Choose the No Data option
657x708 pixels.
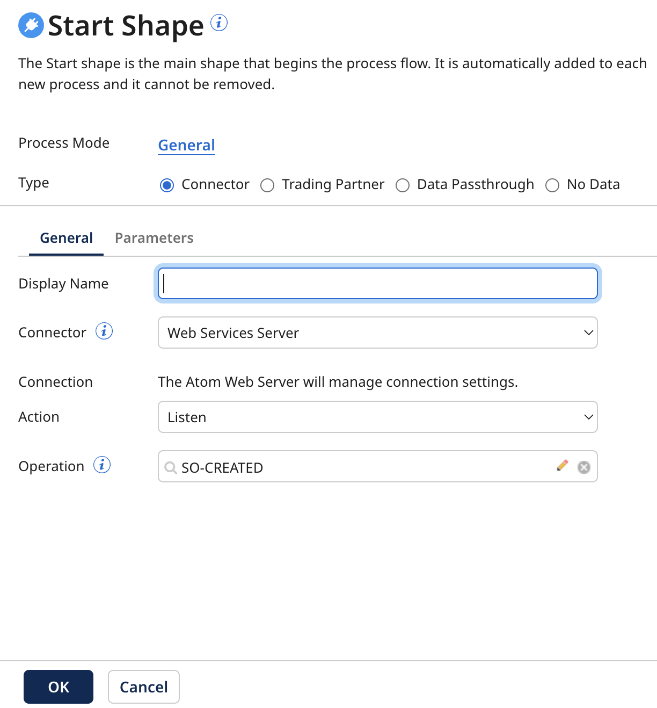(x=552, y=185)
